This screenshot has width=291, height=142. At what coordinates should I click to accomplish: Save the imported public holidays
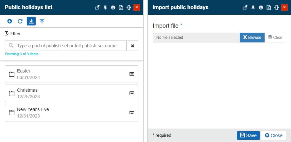click(x=248, y=135)
